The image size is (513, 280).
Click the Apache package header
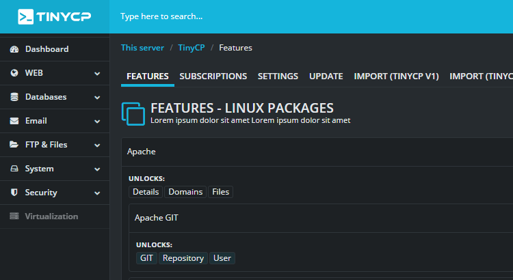tap(317, 152)
